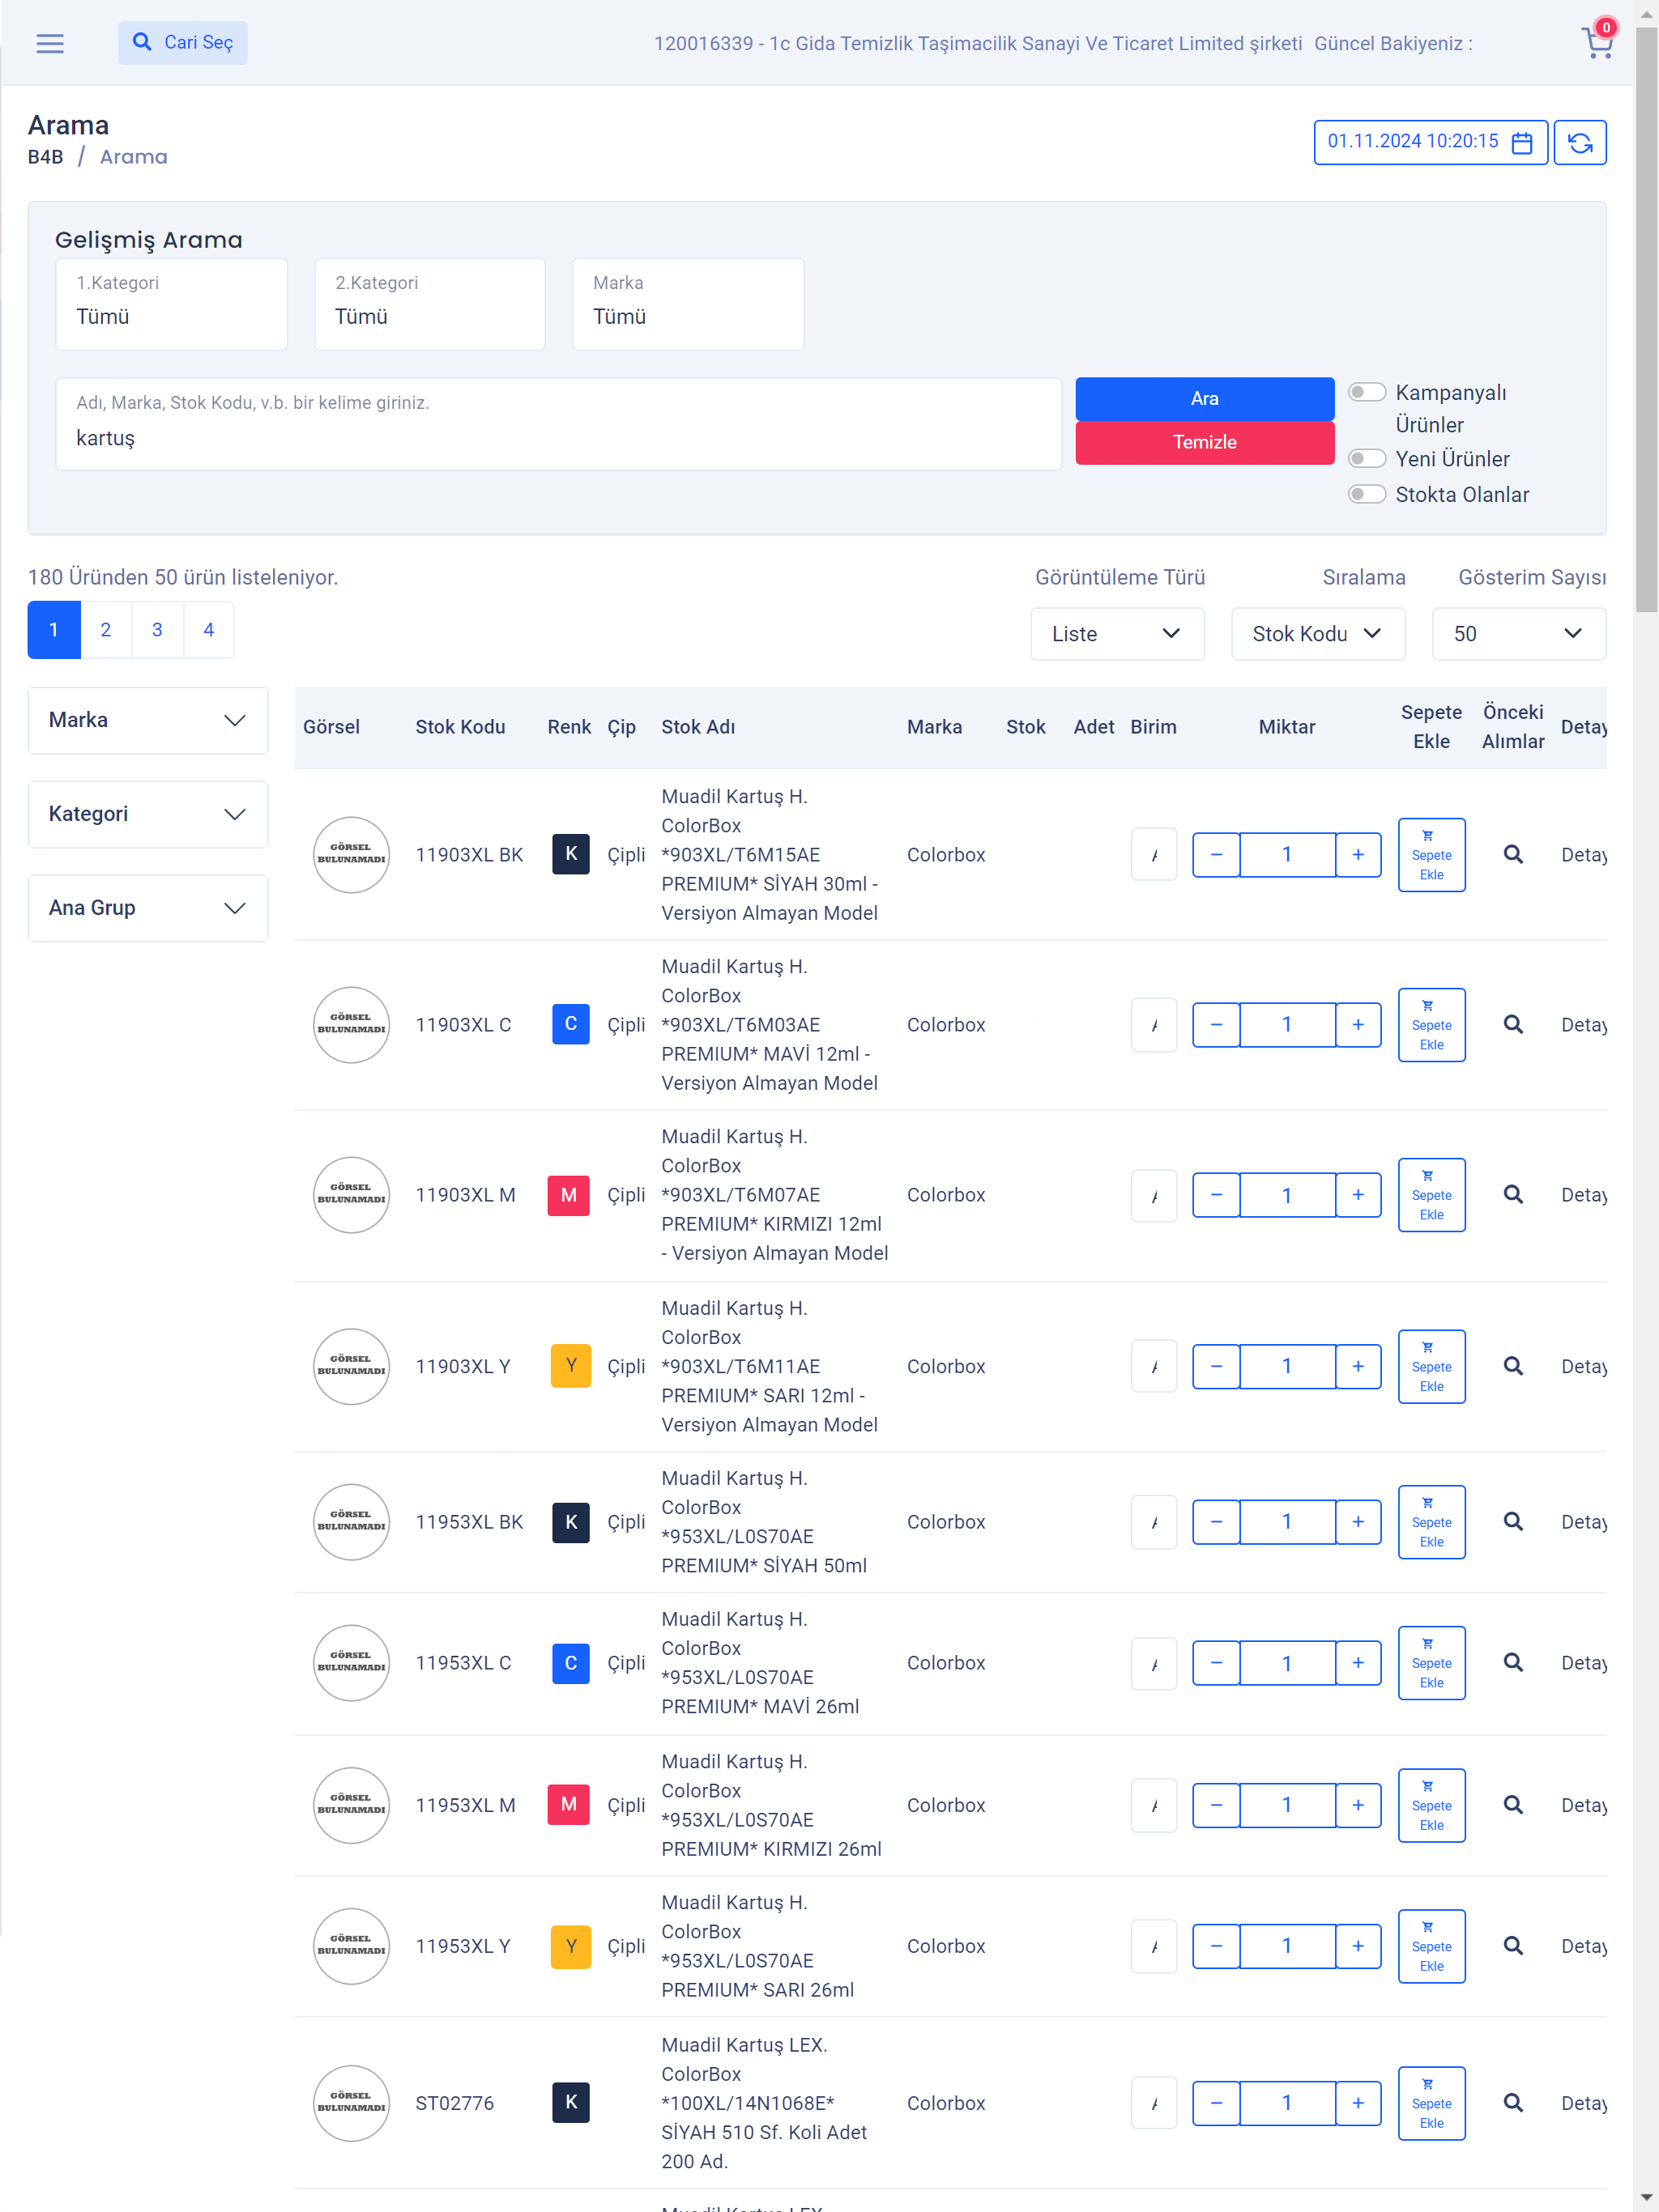
Task: Expand the Ana Grup sidebar filter
Action: 148,908
